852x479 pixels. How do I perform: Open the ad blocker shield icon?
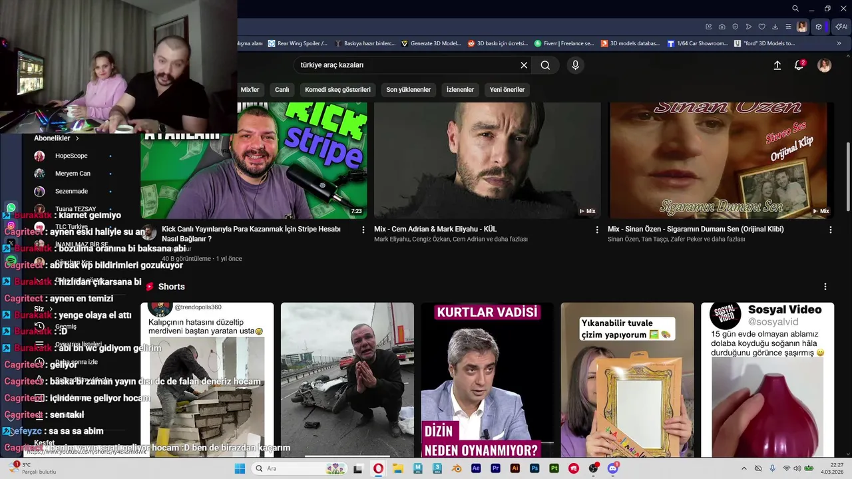pos(736,27)
